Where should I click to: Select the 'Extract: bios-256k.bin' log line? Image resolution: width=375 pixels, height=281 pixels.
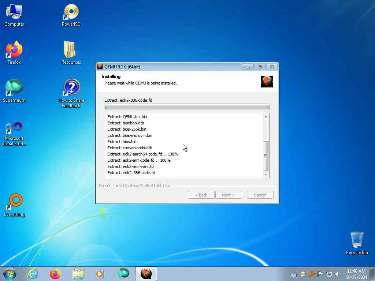127,129
